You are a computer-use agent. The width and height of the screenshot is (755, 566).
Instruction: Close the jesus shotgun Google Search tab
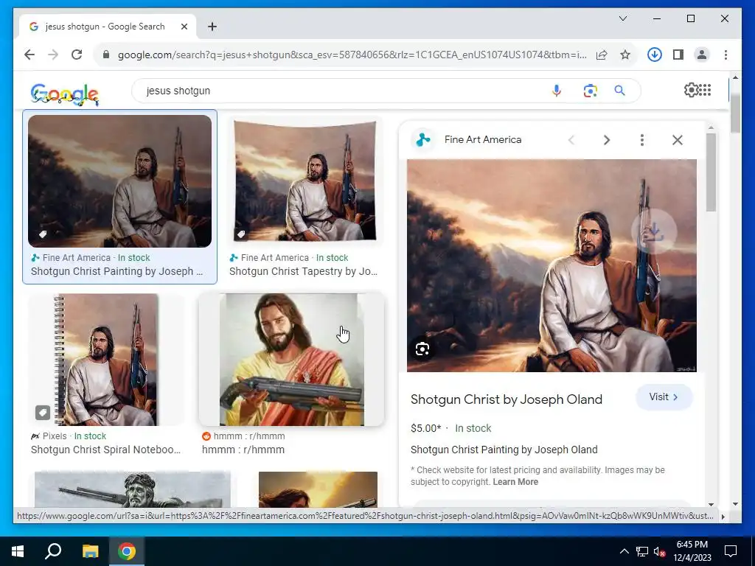click(x=184, y=27)
